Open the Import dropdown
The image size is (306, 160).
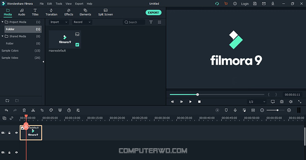58,22
